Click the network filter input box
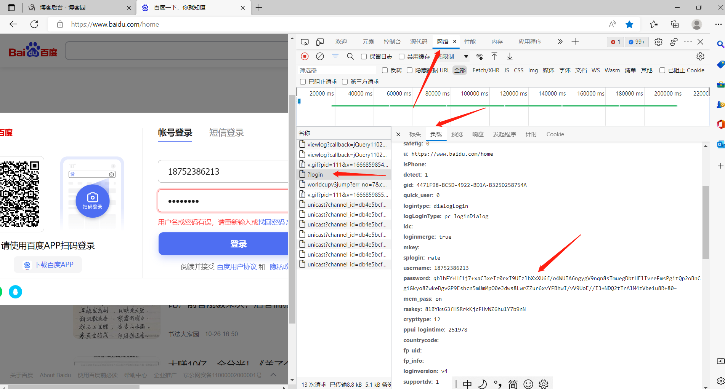 pos(337,70)
